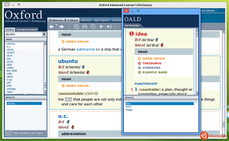Click the forward navigation arrow in toolbar
This screenshot has width=229, height=141.
(x=62, y=26)
